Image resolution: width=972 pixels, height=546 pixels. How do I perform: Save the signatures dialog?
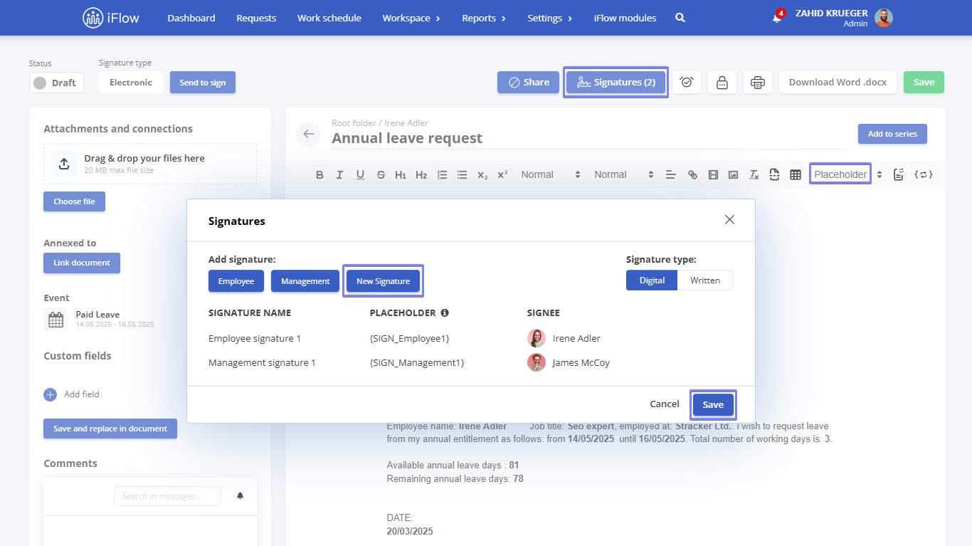pos(713,404)
